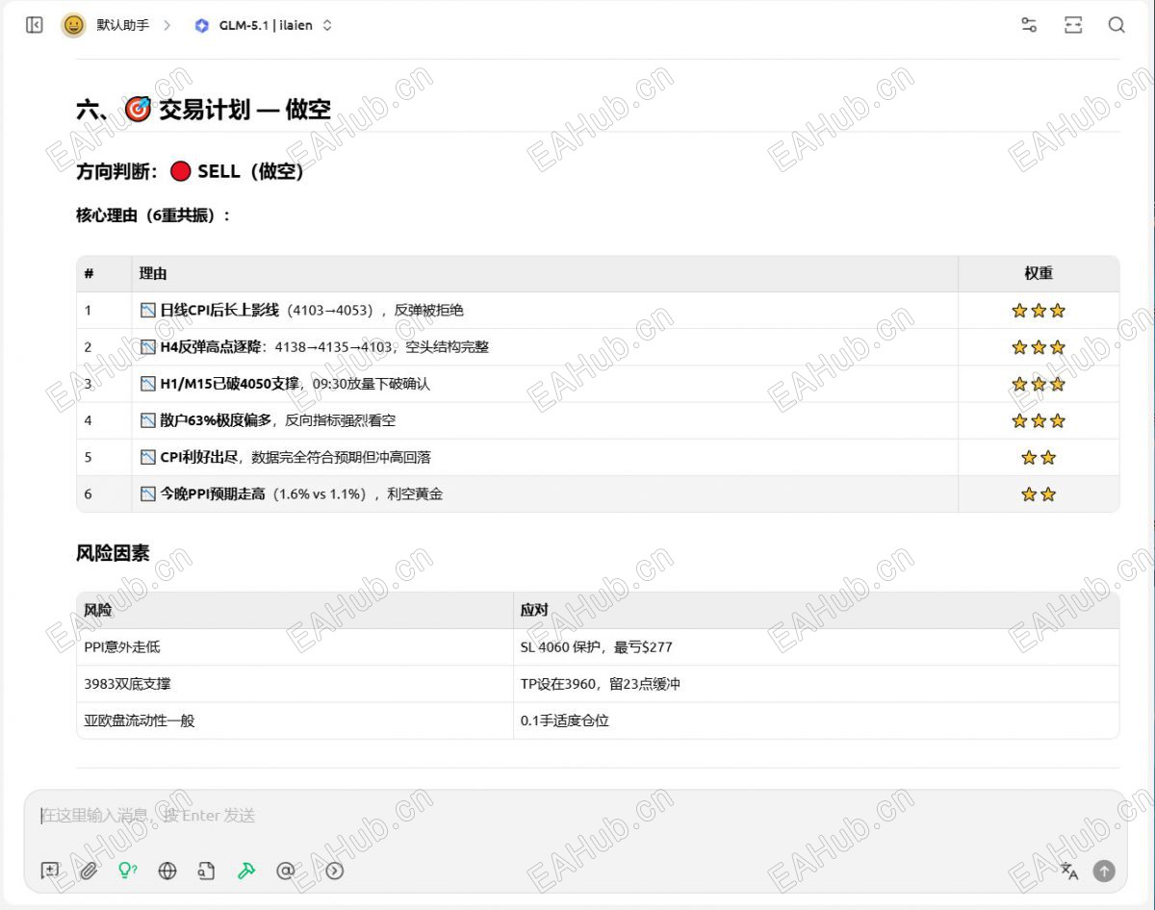The width and height of the screenshot is (1155, 910).
Task: Click the row 散户63%极度偏多
Action: pyautogui.click(x=598, y=420)
